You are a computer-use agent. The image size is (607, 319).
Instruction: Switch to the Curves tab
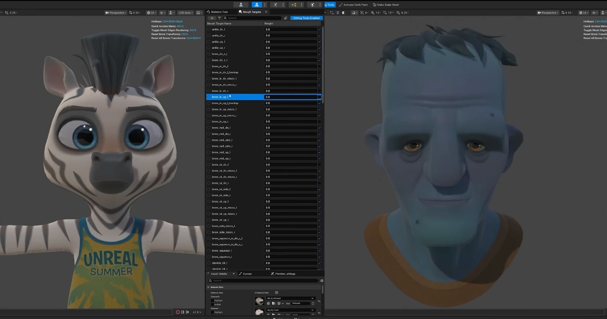245,274
